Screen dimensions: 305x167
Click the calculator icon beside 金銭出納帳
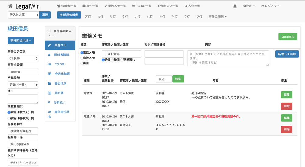(x=49, y=74)
